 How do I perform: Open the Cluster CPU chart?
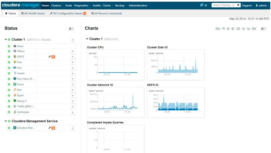pos(116,65)
